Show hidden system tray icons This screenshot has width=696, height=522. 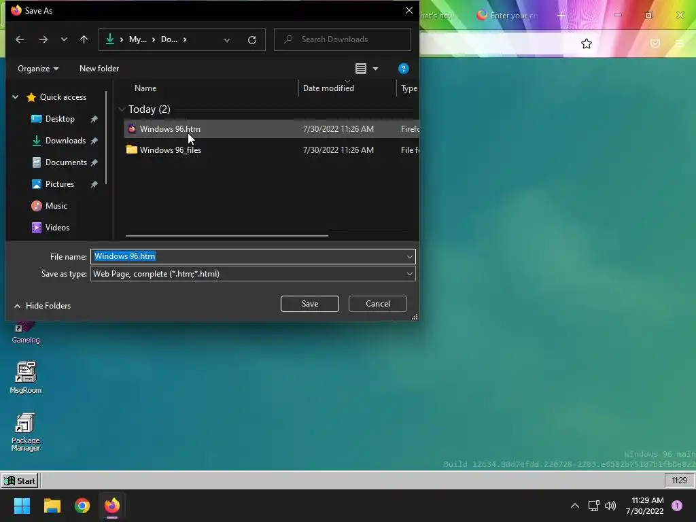pyautogui.click(x=575, y=506)
